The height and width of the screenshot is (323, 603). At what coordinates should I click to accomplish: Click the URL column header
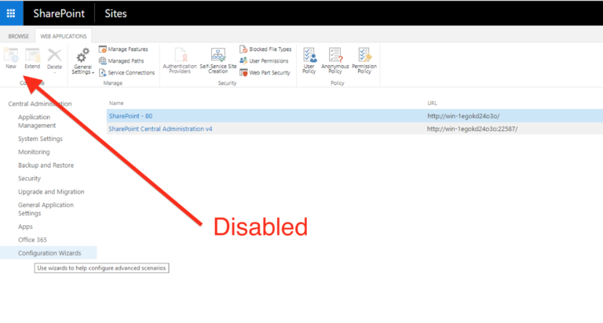(433, 103)
